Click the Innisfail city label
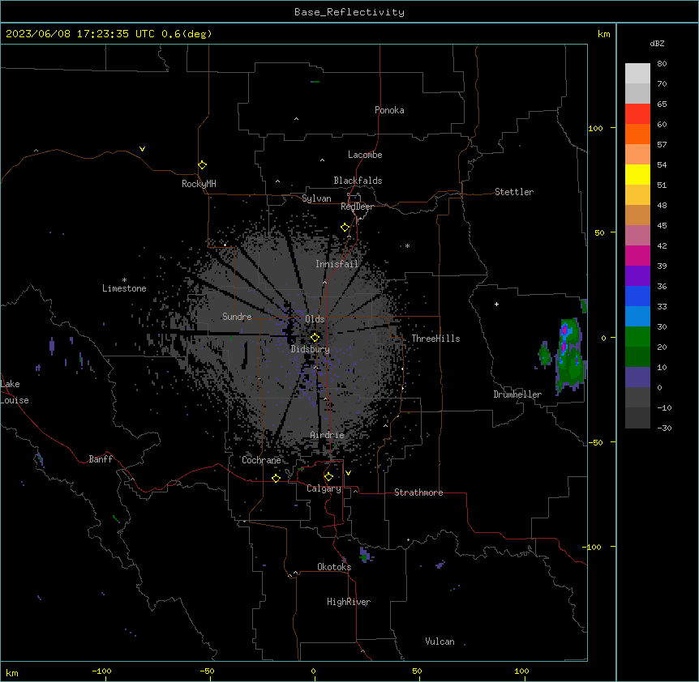Image resolution: width=699 pixels, height=682 pixels. click(x=337, y=264)
